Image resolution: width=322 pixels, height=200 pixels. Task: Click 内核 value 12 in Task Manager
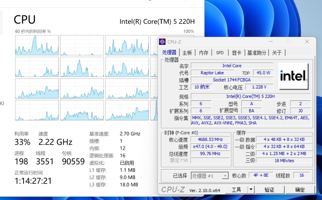(123, 148)
